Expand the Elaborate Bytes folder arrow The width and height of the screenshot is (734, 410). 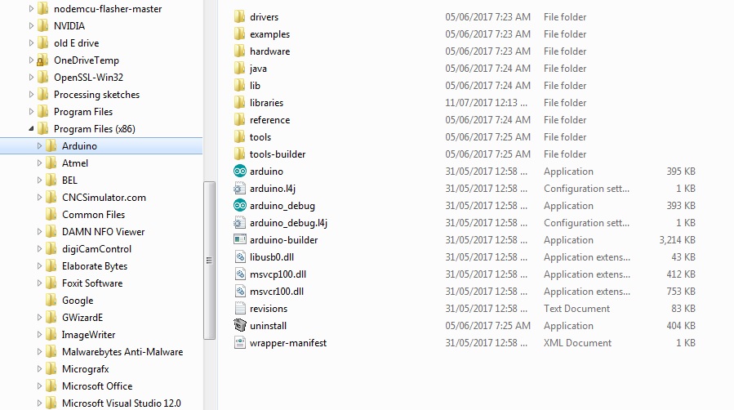coord(39,265)
